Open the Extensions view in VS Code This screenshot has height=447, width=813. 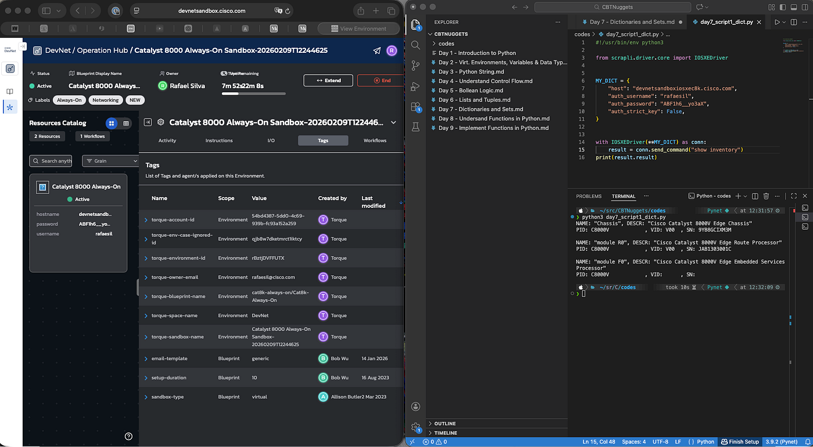click(x=415, y=107)
